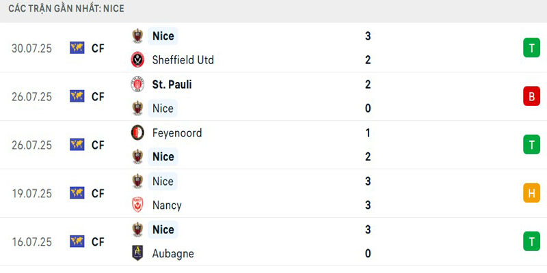Click Nice crest in the 30.07.25 match
547x273 pixels.
click(137, 35)
